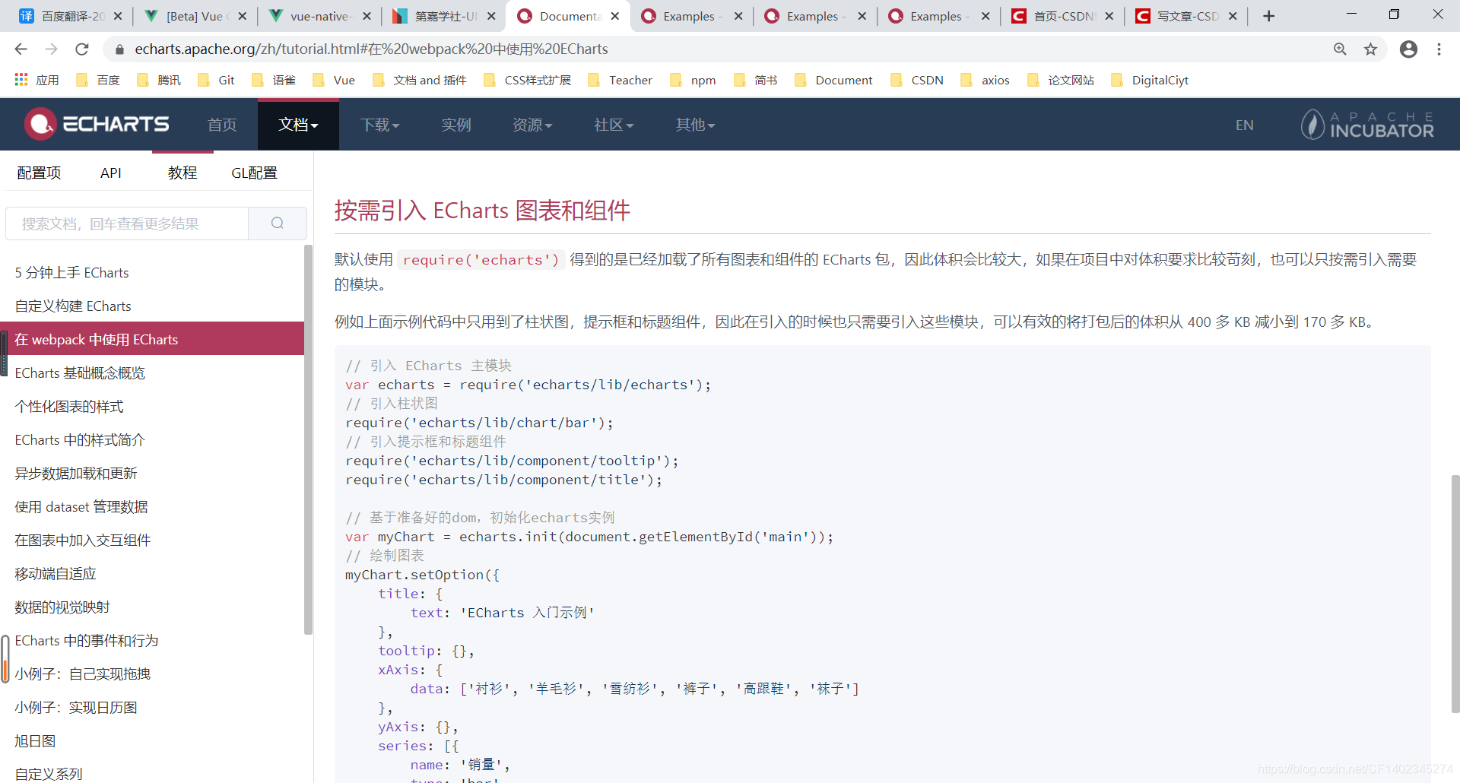This screenshot has width=1460, height=783.
Task: Click the page's main vertical scrollbar
Action: click(1455, 594)
